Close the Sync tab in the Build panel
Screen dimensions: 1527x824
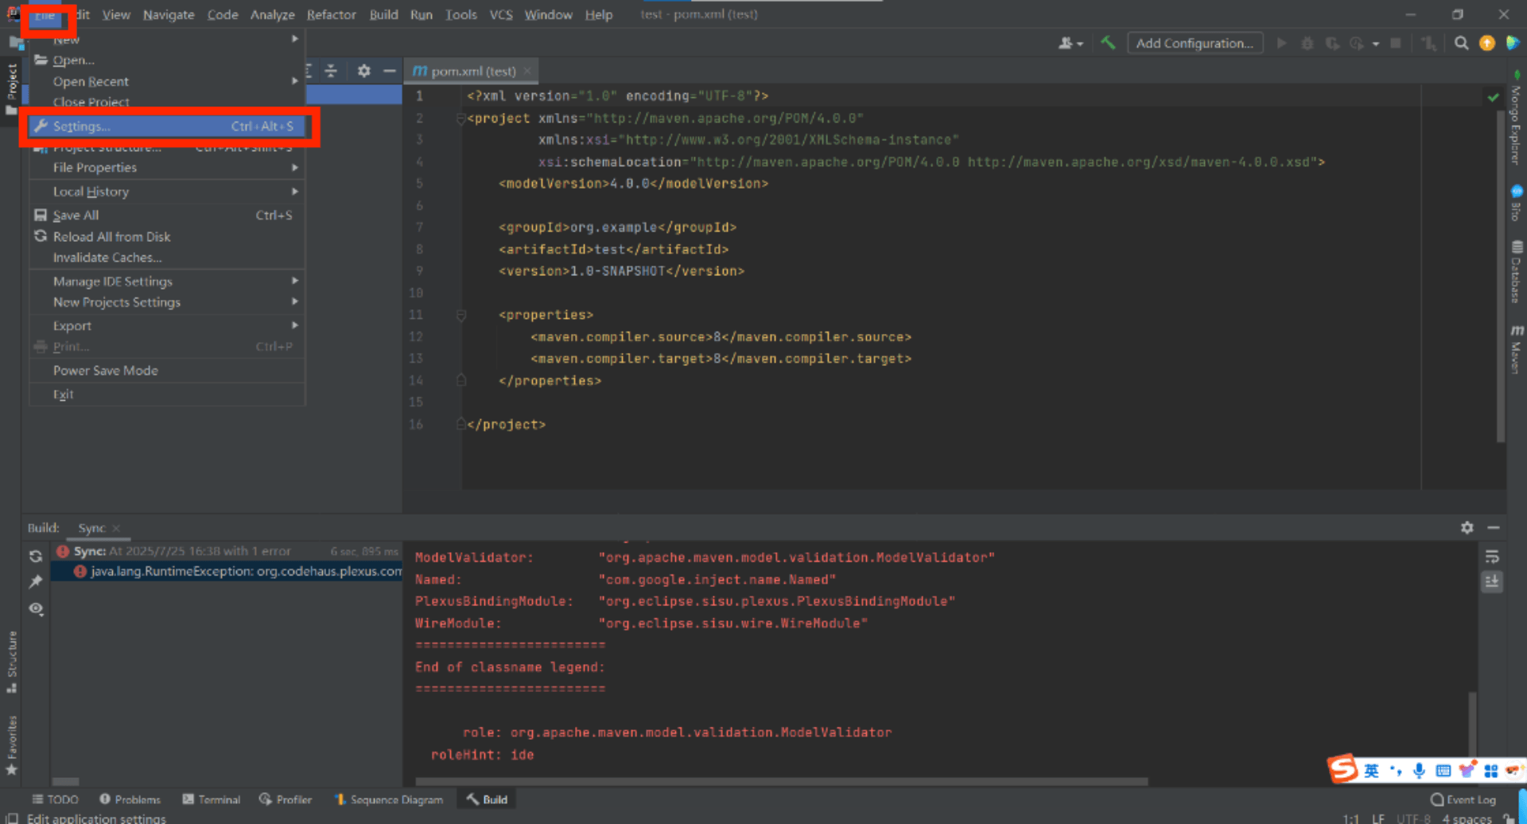(116, 528)
